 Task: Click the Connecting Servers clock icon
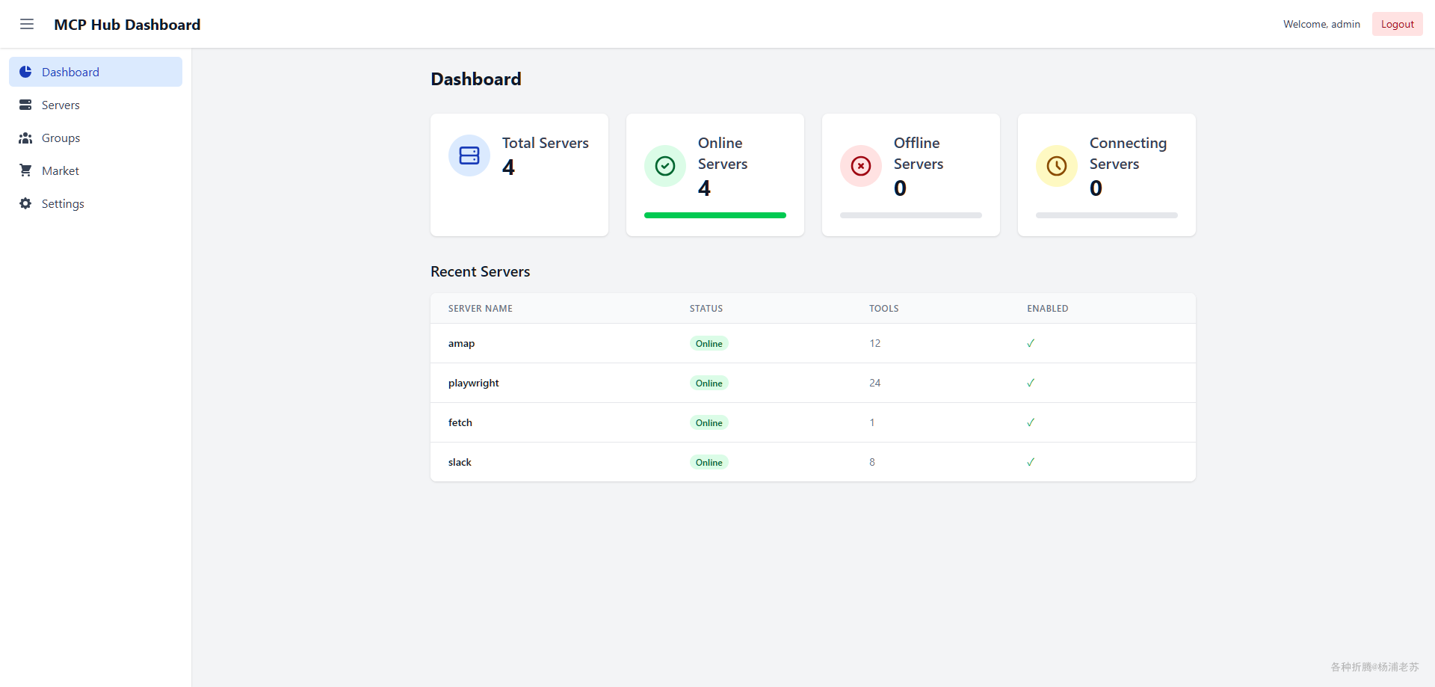coord(1057,166)
